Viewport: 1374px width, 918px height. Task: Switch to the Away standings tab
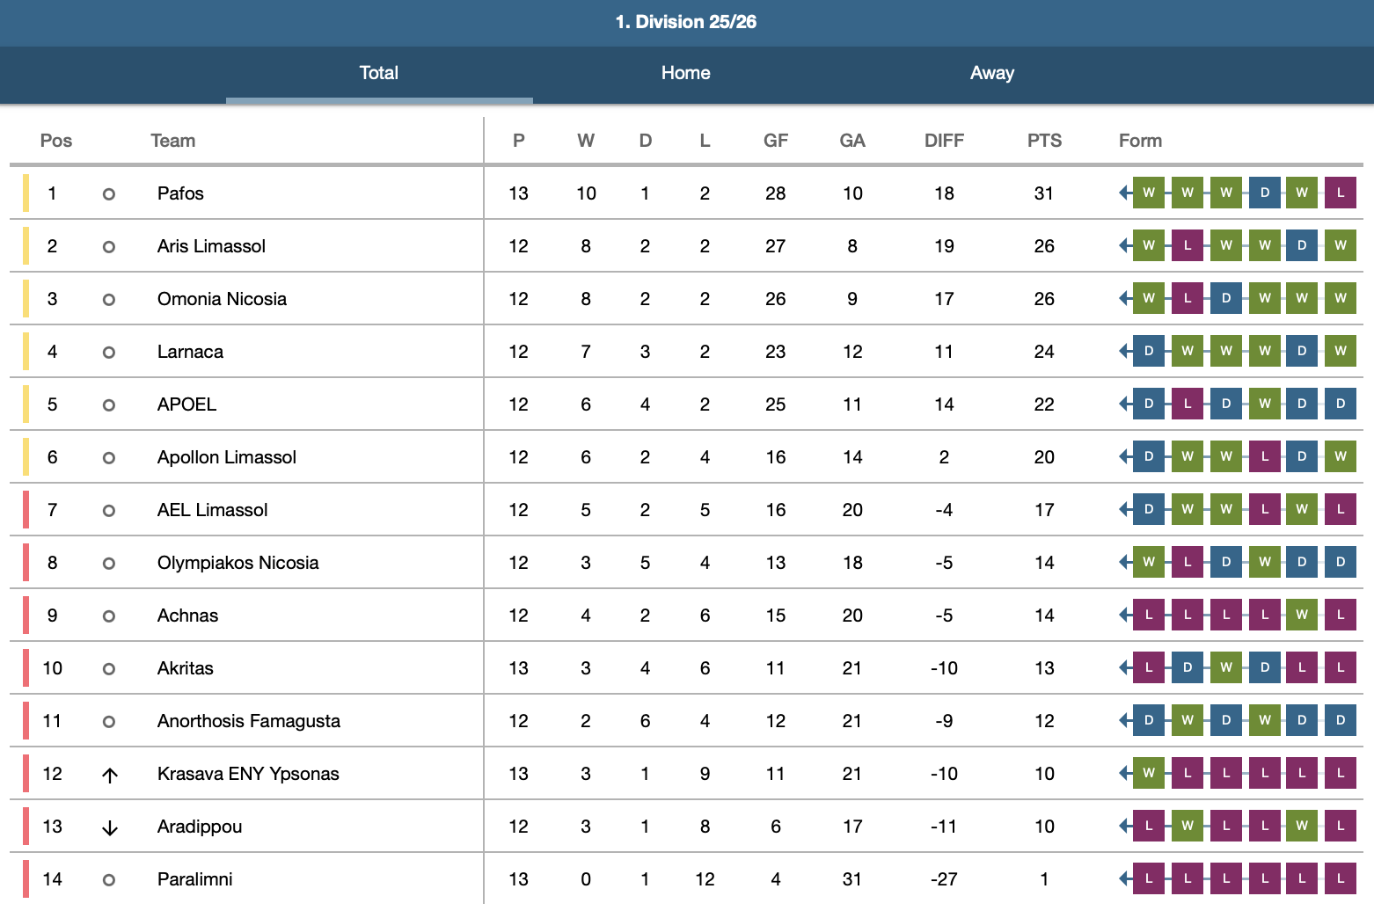(991, 73)
